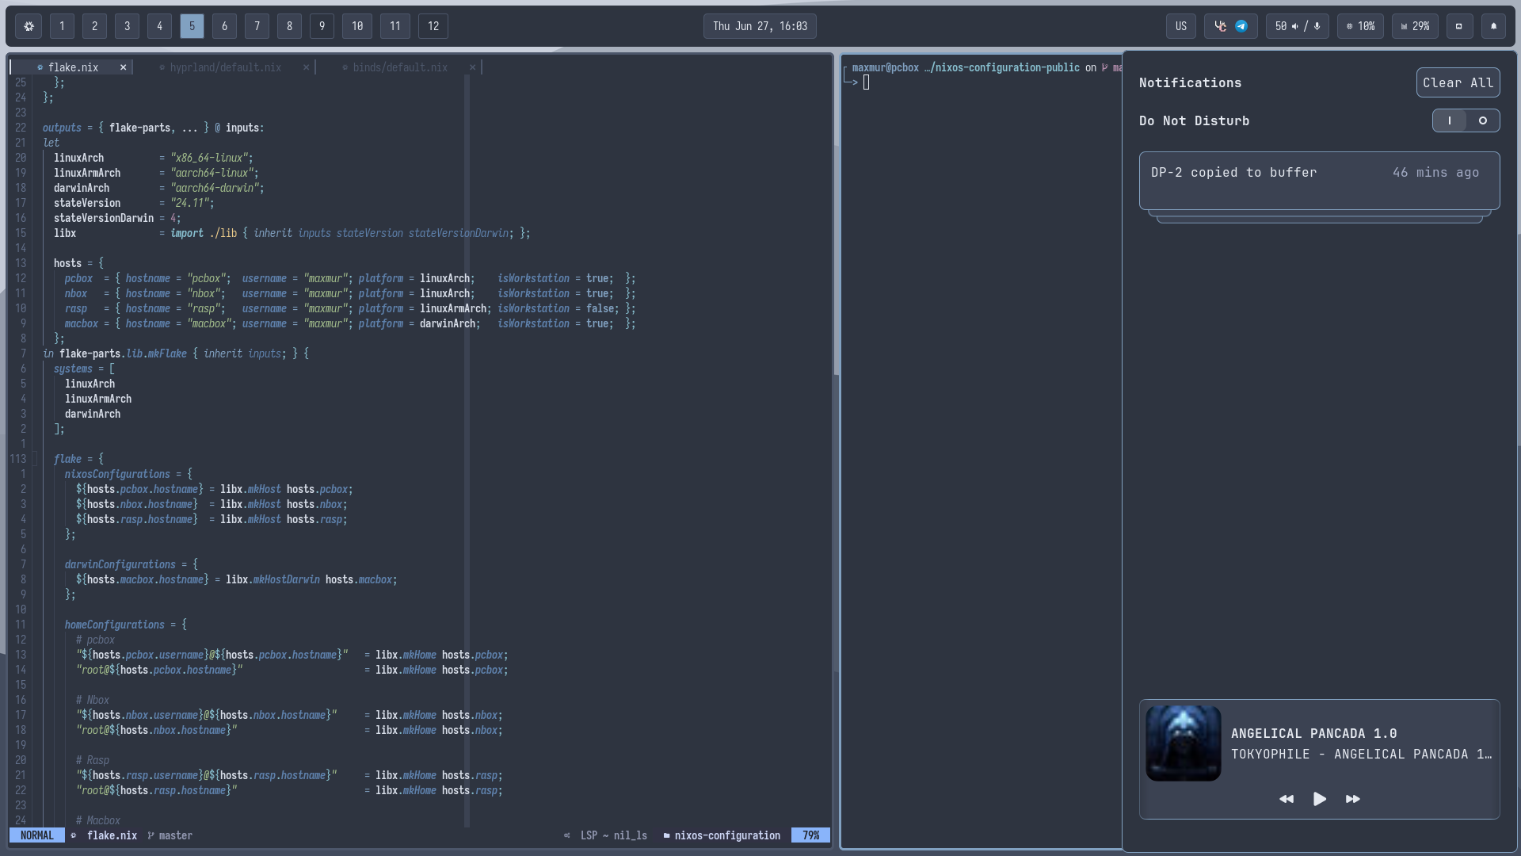Click the notification bell icon
1521x856 pixels.
tap(1493, 26)
